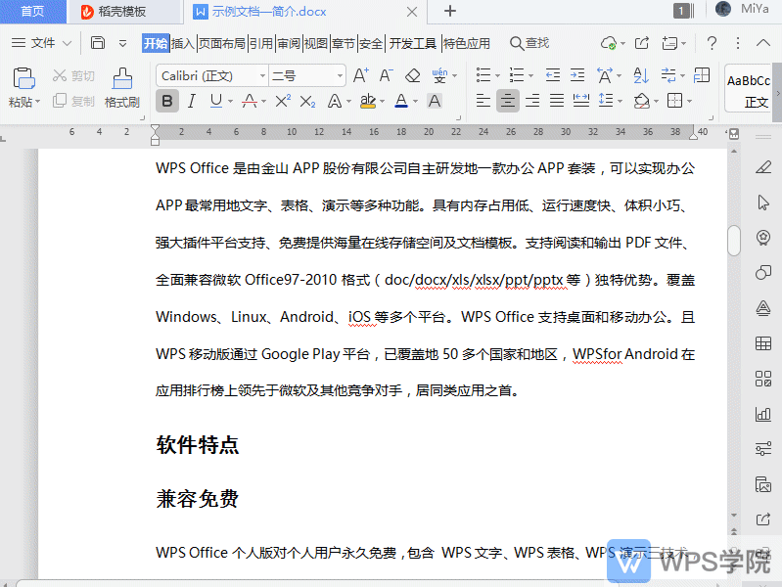782x587 pixels.
Task: Click the font color A swatch
Action: 400,101
